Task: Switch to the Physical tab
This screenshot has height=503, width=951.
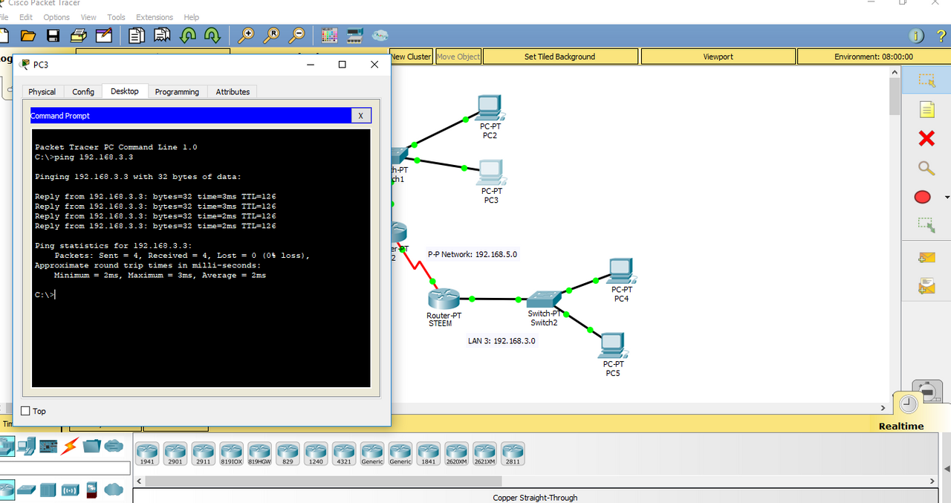Action: (x=42, y=92)
